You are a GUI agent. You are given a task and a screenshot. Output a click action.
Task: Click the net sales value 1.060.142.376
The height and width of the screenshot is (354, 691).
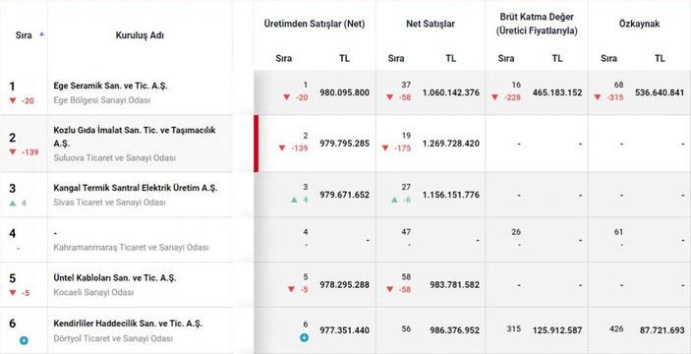tap(451, 92)
